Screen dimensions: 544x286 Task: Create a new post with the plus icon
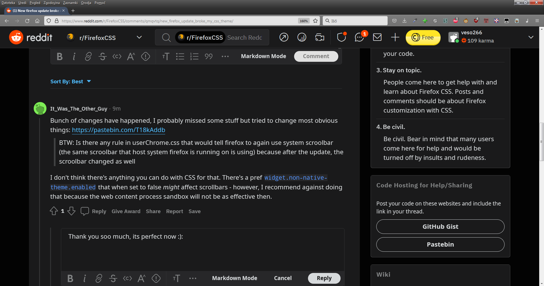pyautogui.click(x=395, y=37)
